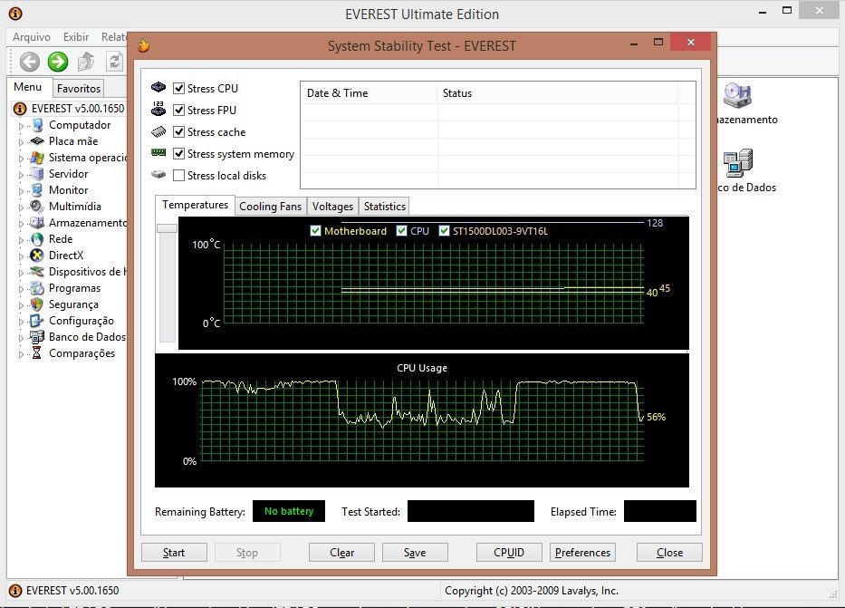Uncheck the Stress FPU checkbox
845x608 pixels.
(x=179, y=110)
